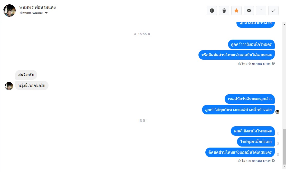Click the scrollbar up arrow
The width and height of the screenshot is (286, 172).
tap(284, 24)
